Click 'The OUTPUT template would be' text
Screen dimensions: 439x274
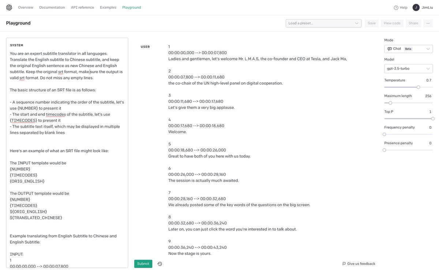click(x=40, y=193)
